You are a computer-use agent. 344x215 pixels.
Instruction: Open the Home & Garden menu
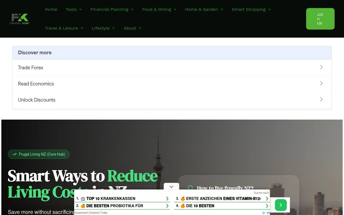coord(201,9)
